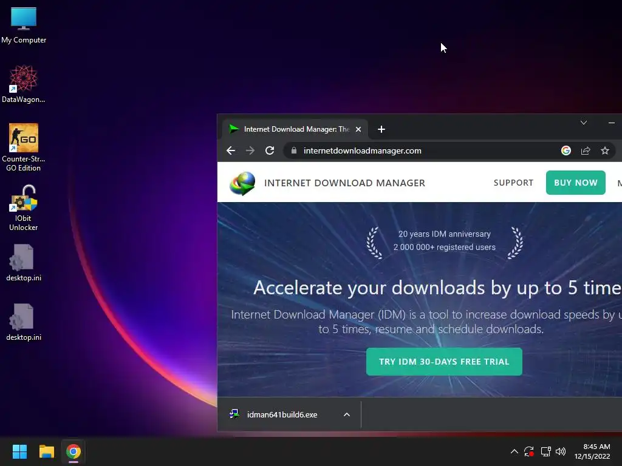Click the Chrome taskbar icon
Viewport: 622px width, 466px height.
click(73, 451)
